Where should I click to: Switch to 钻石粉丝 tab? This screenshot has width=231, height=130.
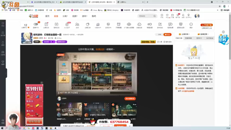[x=210, y=38]
